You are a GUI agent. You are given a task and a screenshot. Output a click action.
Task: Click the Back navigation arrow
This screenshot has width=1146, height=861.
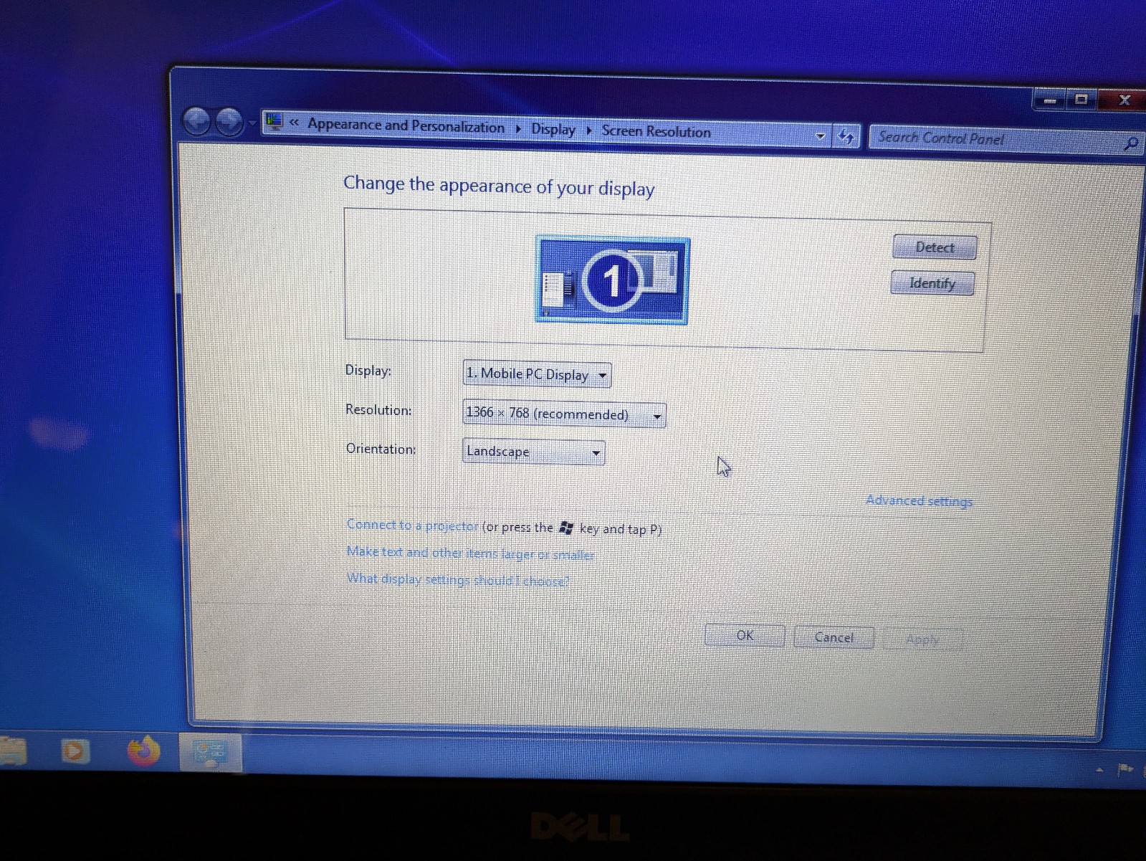pos(197,121)
